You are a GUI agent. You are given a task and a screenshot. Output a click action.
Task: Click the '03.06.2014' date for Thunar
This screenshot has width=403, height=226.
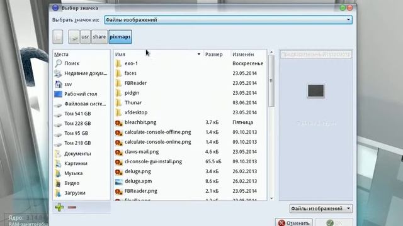[245, 103]
